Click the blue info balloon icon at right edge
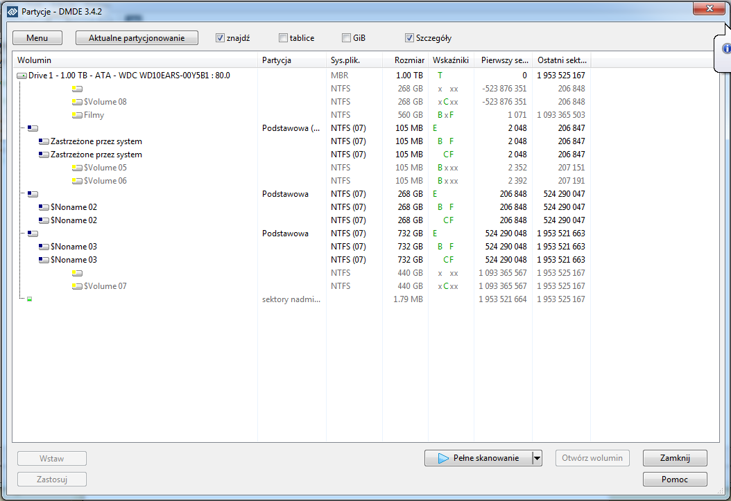This screenshot has width=731, height=501. coord(726,49)
